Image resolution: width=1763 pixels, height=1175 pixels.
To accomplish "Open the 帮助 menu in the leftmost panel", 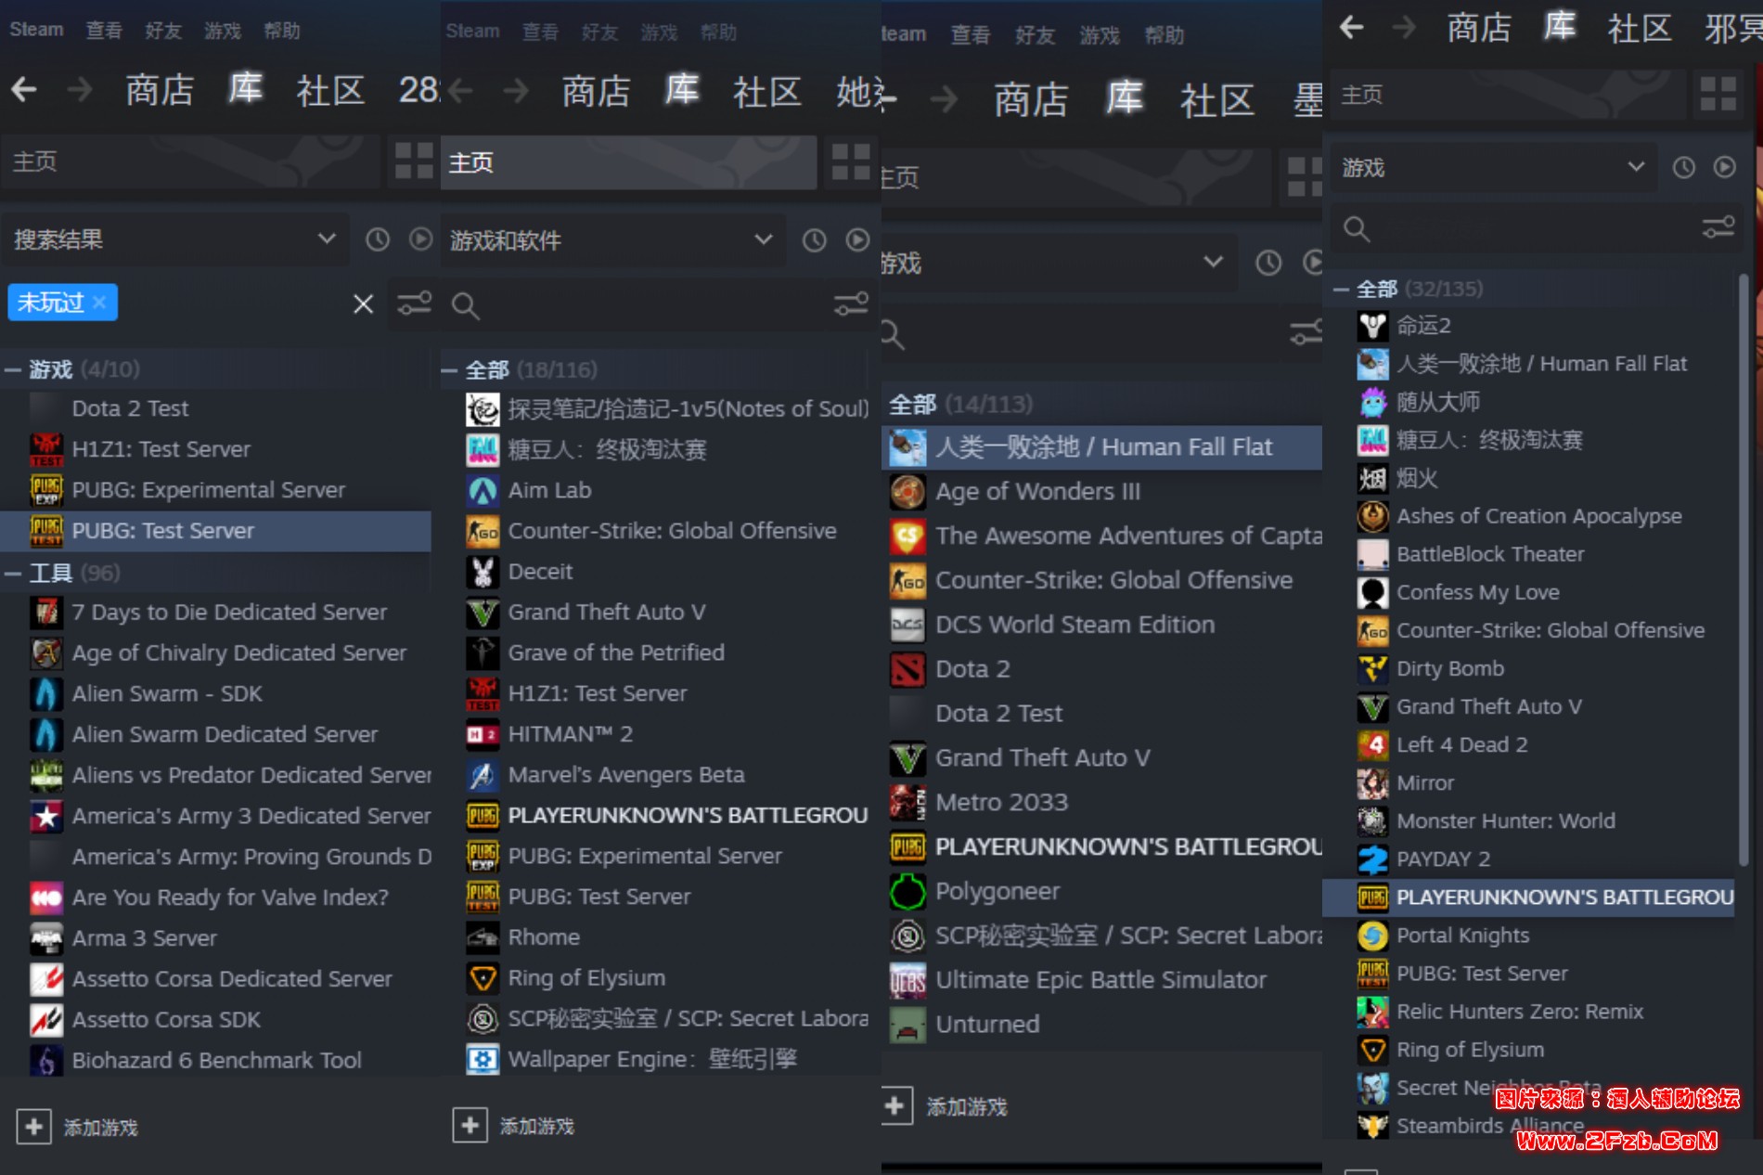I will (282, 31).
